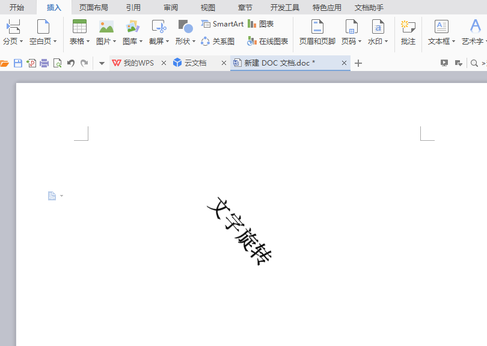The width and height of the screenshot is (487, 346).
Task: Click the 截屏 screenshot icon
Action: click(159, 26)
